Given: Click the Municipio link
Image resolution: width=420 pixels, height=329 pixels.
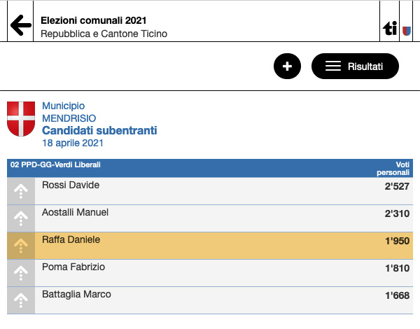Looking at the screenshot, I should point(64,106).
